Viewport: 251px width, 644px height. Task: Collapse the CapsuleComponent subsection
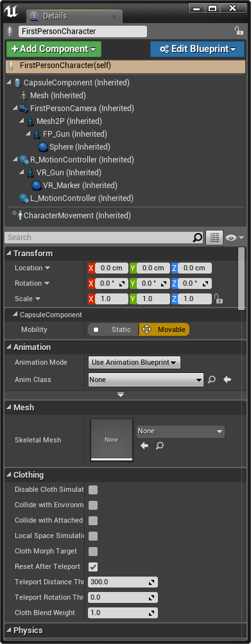point(15,315)
